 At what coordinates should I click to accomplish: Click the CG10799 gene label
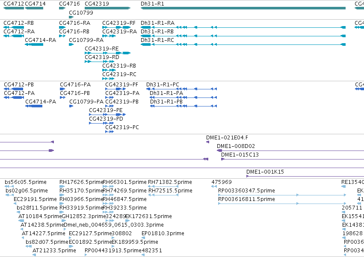81,12
